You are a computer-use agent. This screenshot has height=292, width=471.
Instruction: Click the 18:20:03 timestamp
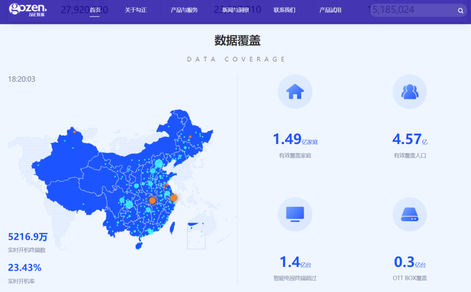click(x=21, y=79)
